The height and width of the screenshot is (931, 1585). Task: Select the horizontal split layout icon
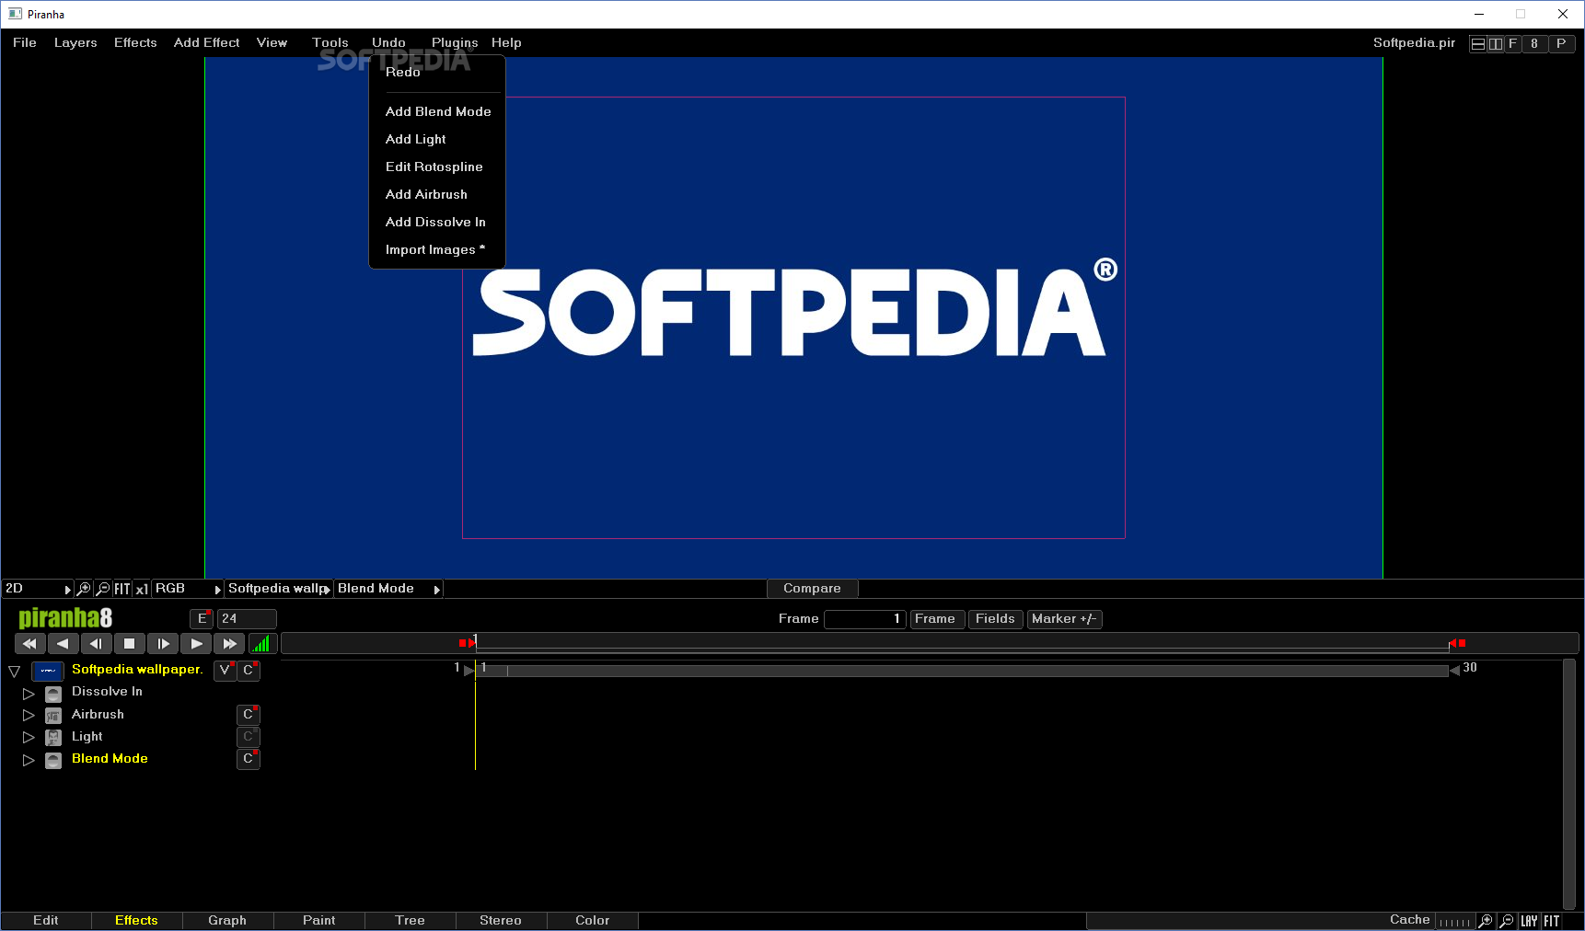1478,43
